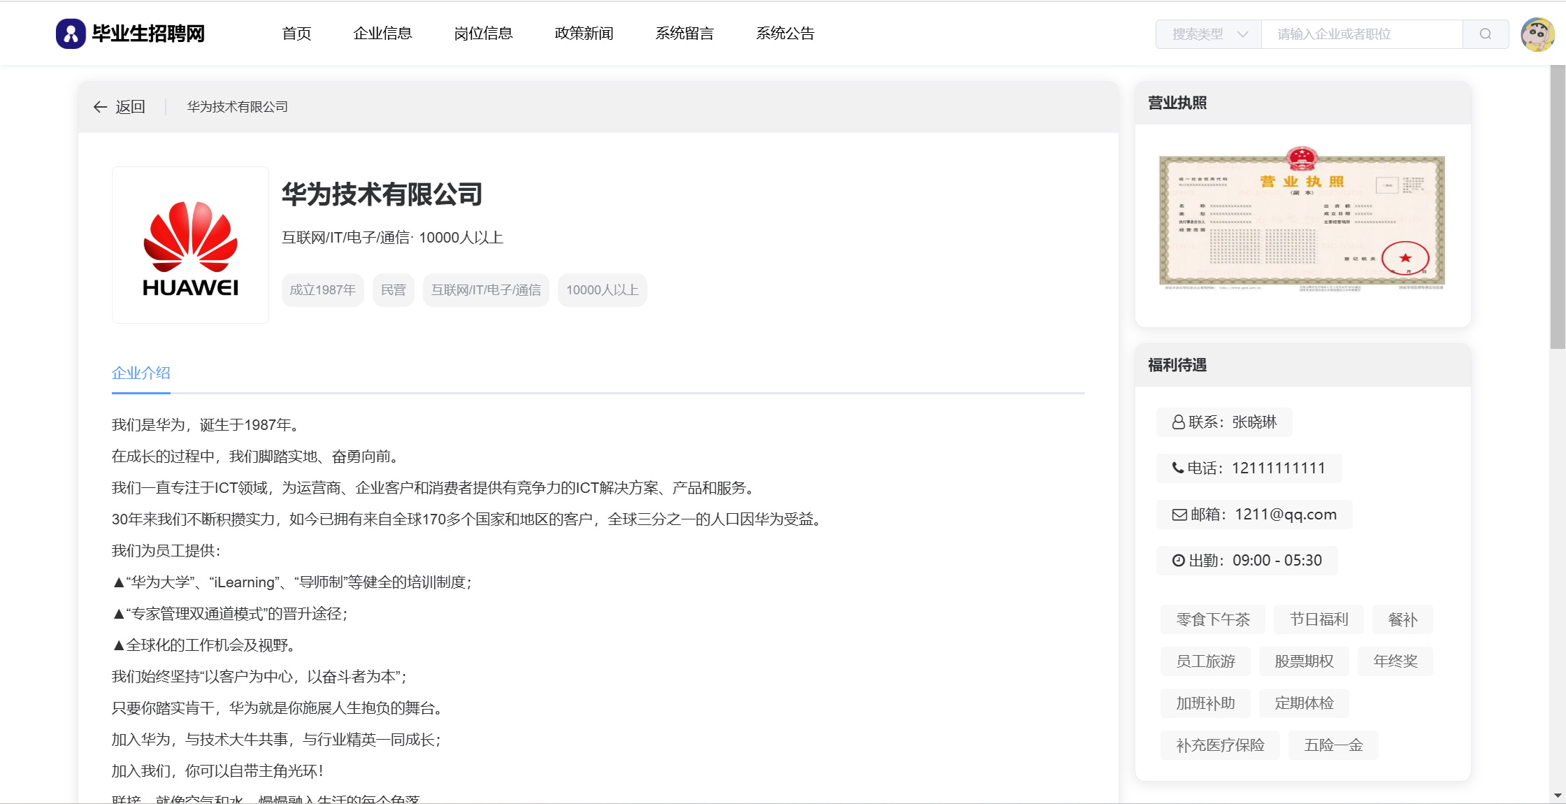Go to 岗位信息 navigation item
This screenshot has height=804, width=1566.
pyautogui.click(x=483, y=34)
